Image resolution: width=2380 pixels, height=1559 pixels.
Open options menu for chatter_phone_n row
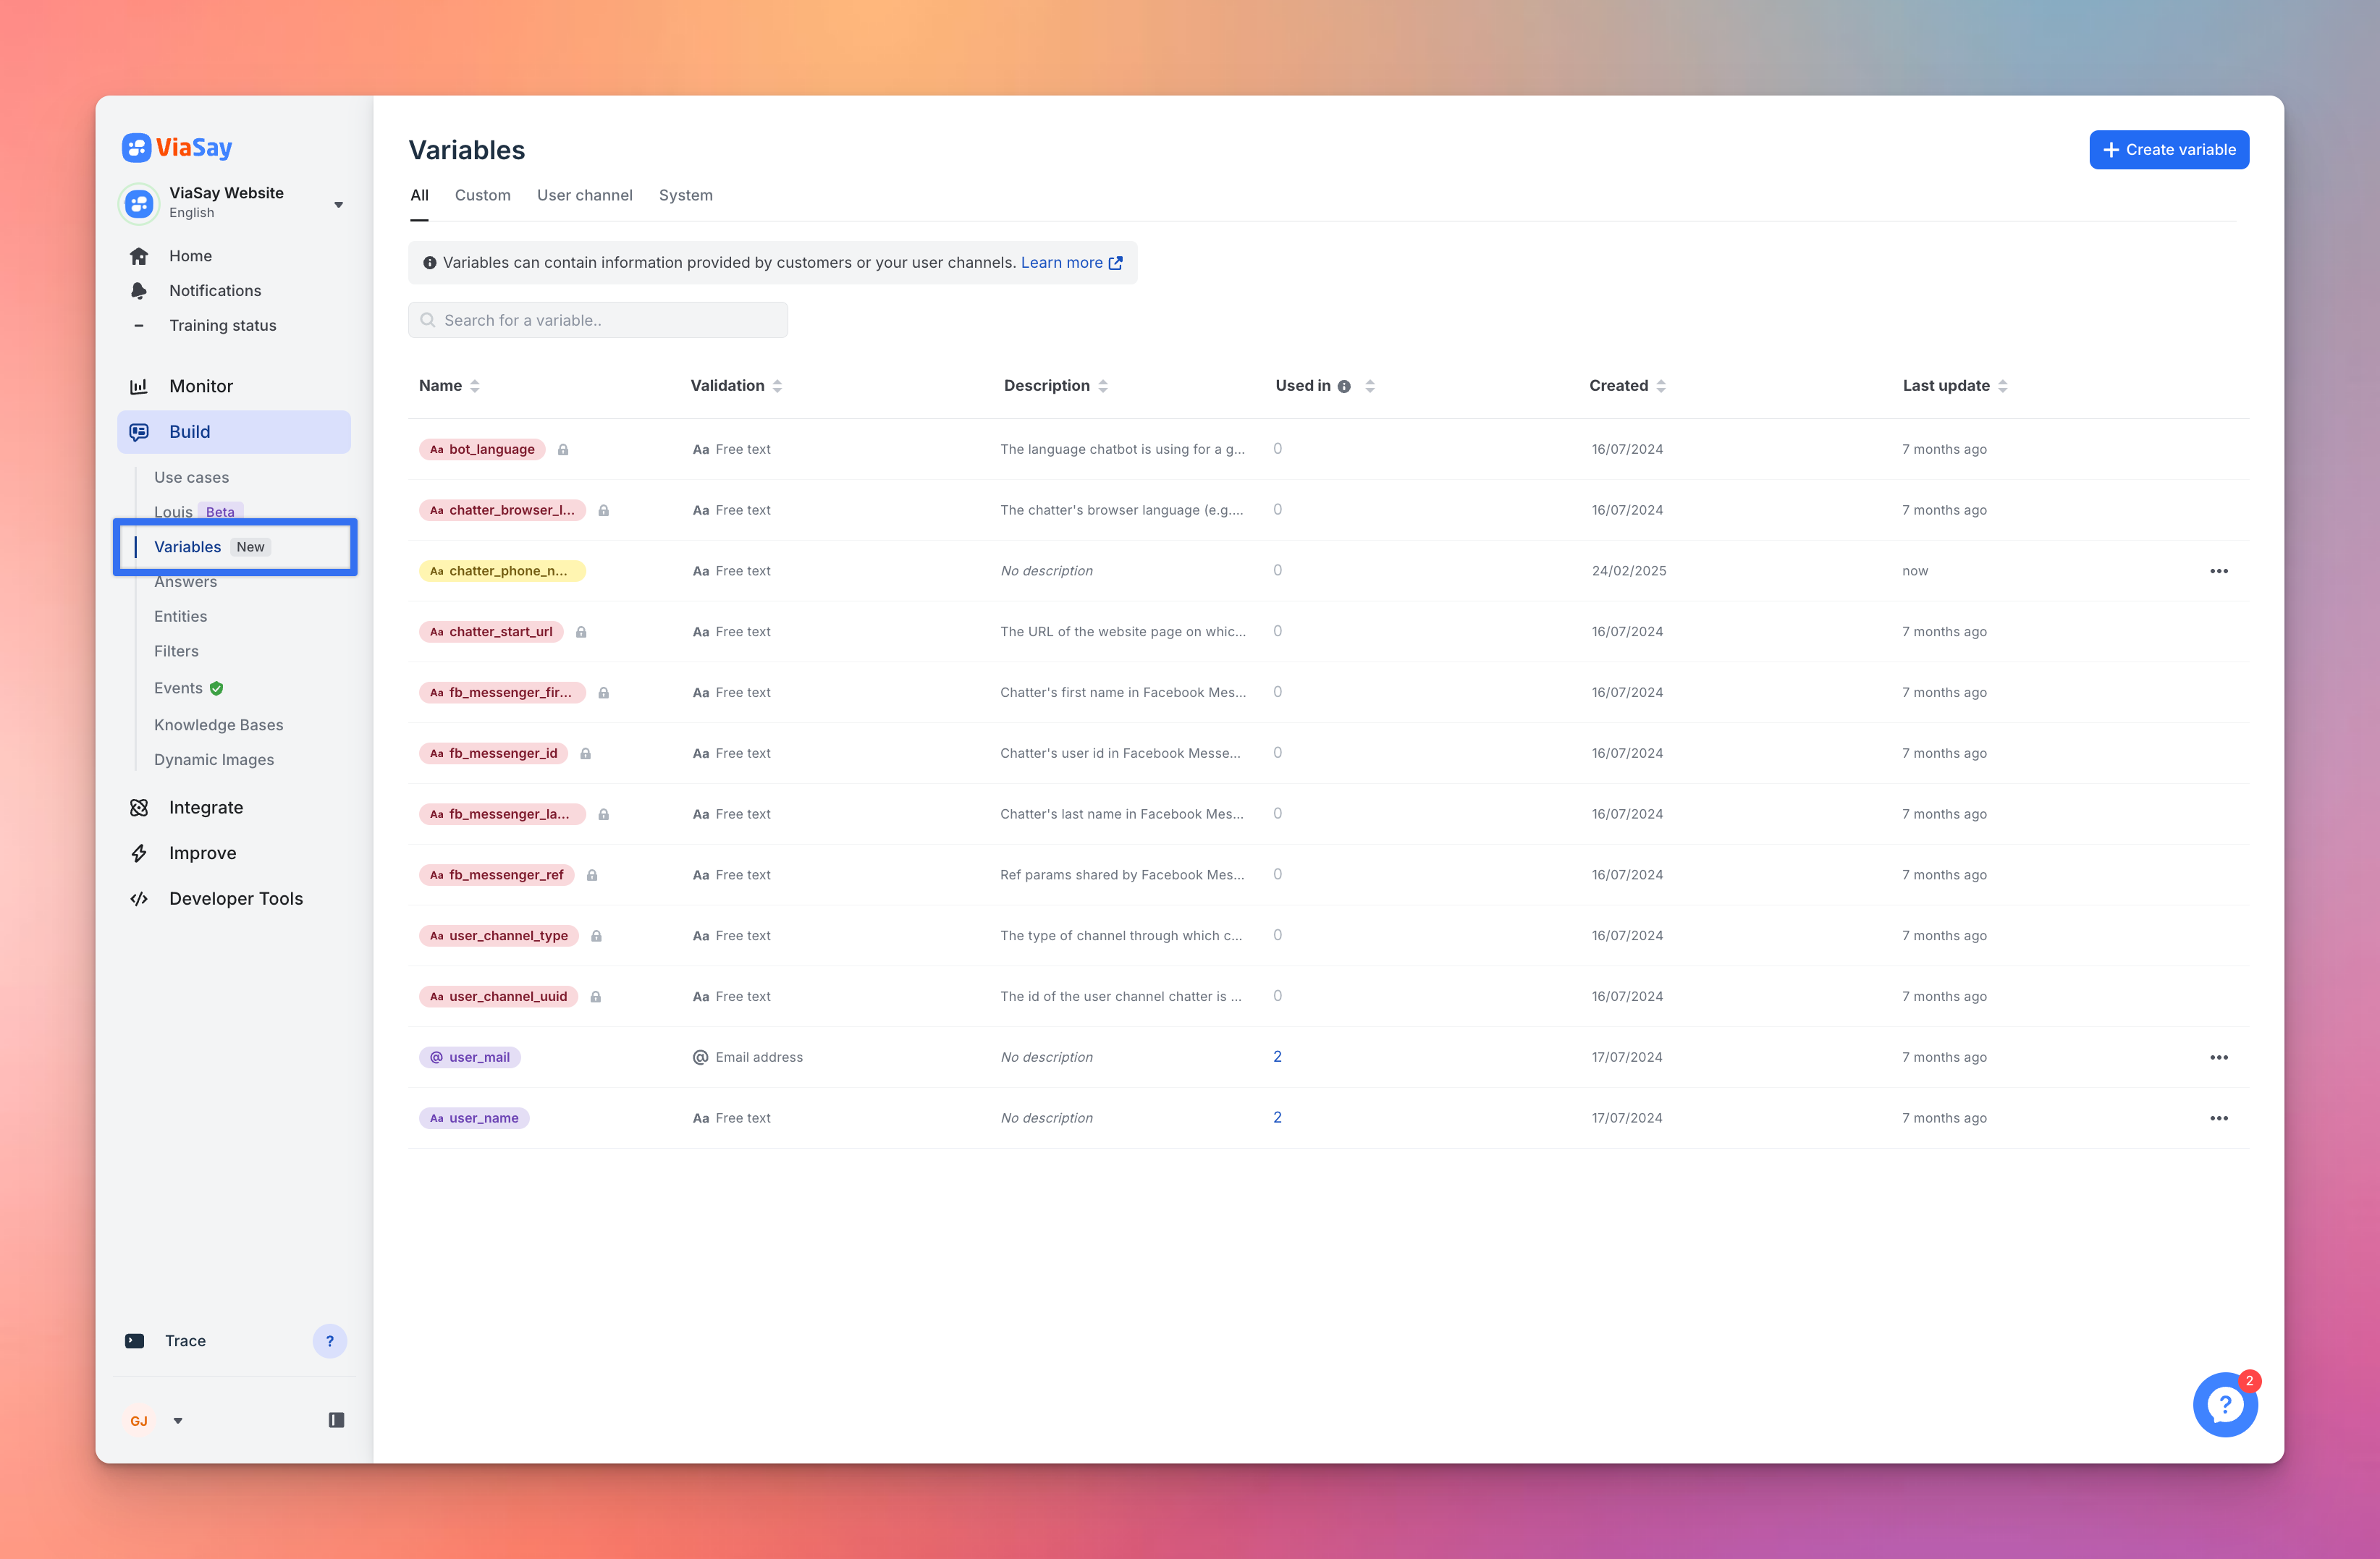pyautogui.click(x=2218, y=571)
